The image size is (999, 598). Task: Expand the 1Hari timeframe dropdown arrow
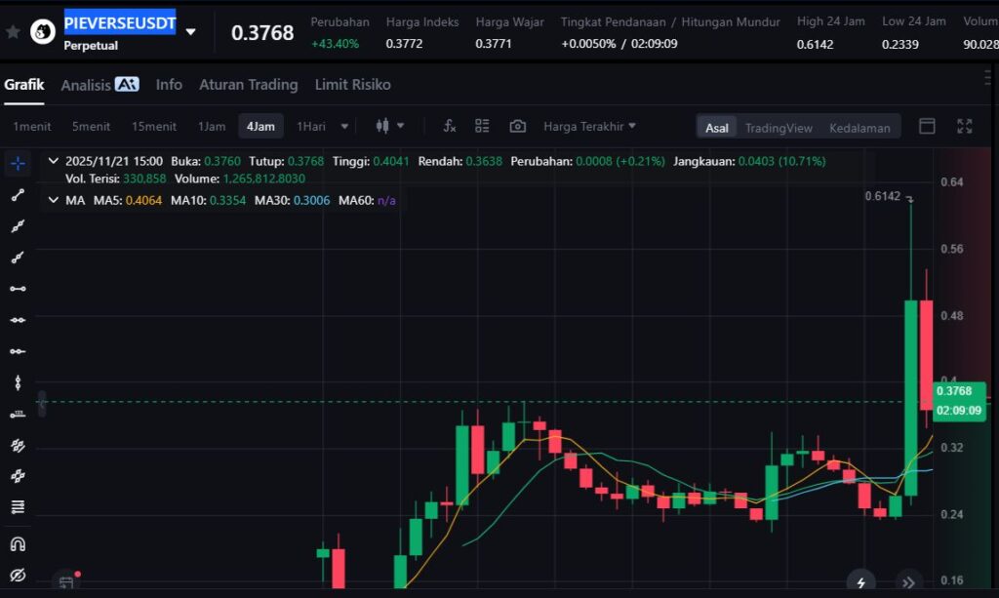point(344,126)
